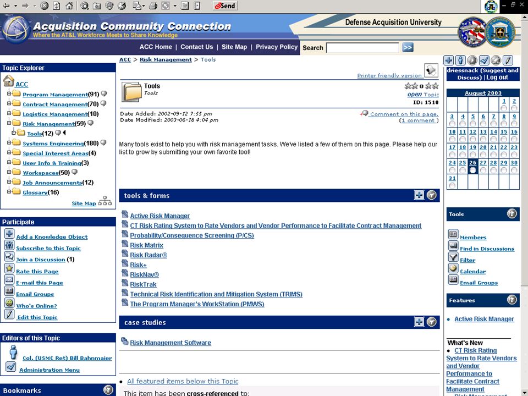
Task: Select the radio circle under August 26
Action: tap(473, 170)
